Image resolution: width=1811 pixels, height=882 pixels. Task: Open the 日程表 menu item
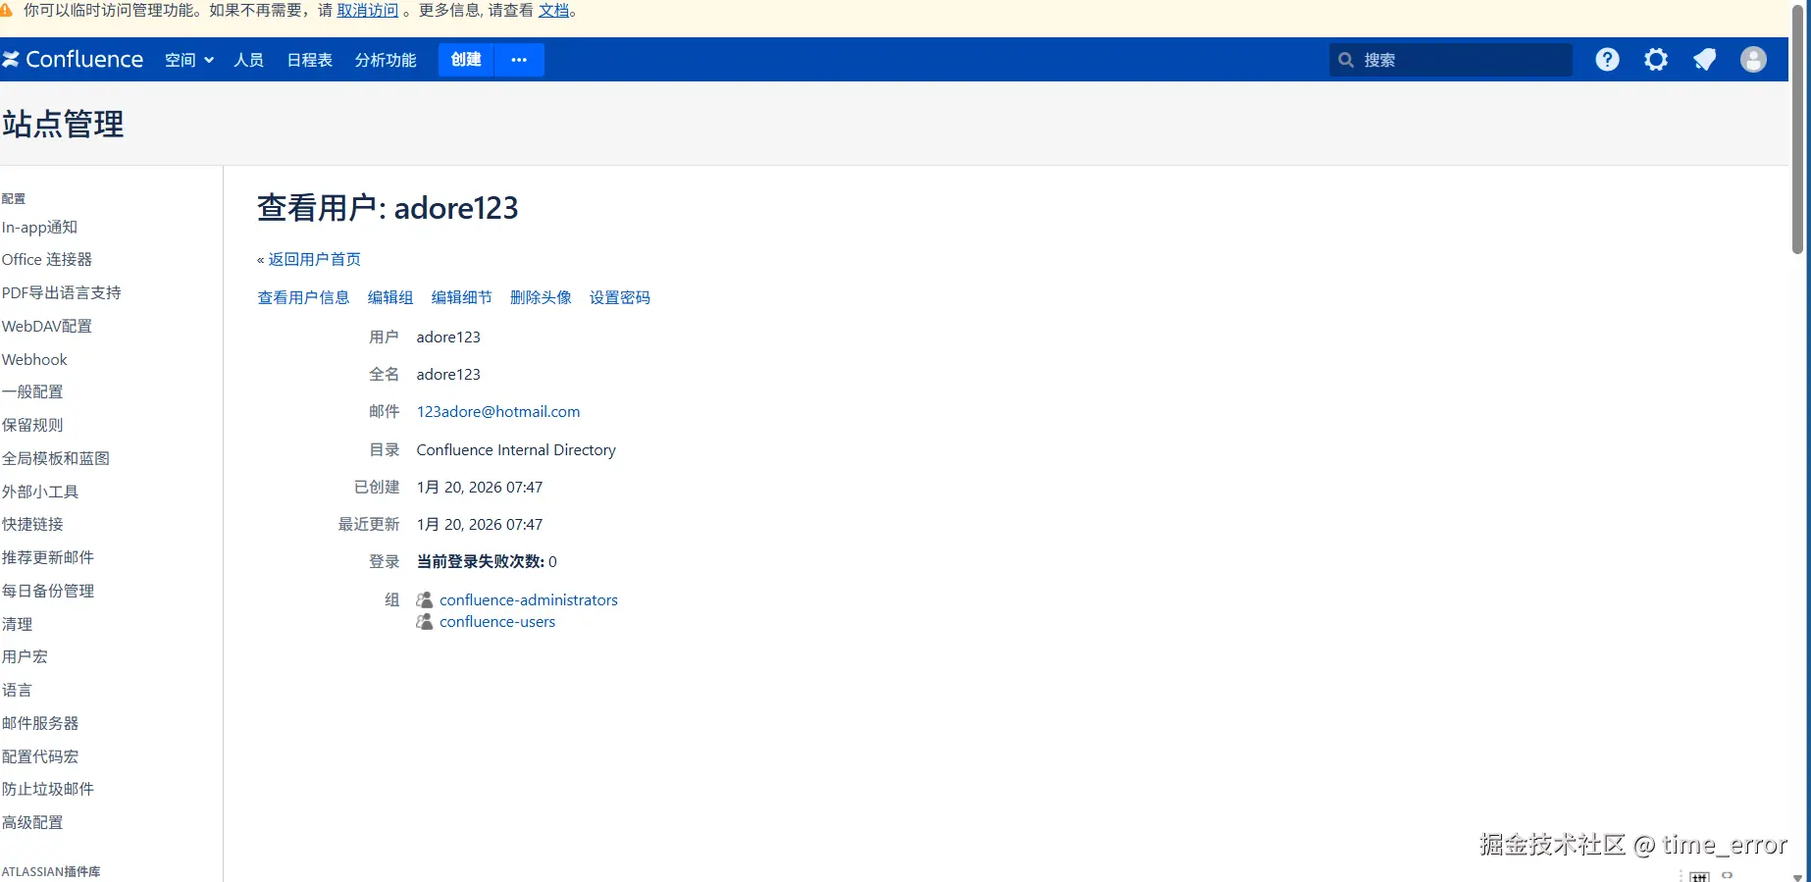pyautogui.click(x=310, y=60)
